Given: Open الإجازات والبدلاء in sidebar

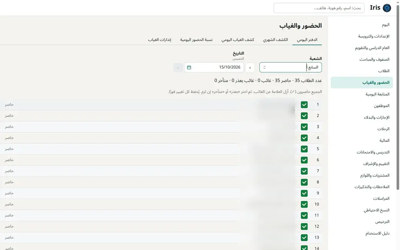Looking at the screenshot, I should tap(362, 117).
